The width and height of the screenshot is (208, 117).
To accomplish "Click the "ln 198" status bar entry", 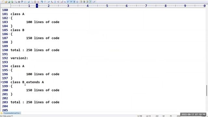I will 140,116.
